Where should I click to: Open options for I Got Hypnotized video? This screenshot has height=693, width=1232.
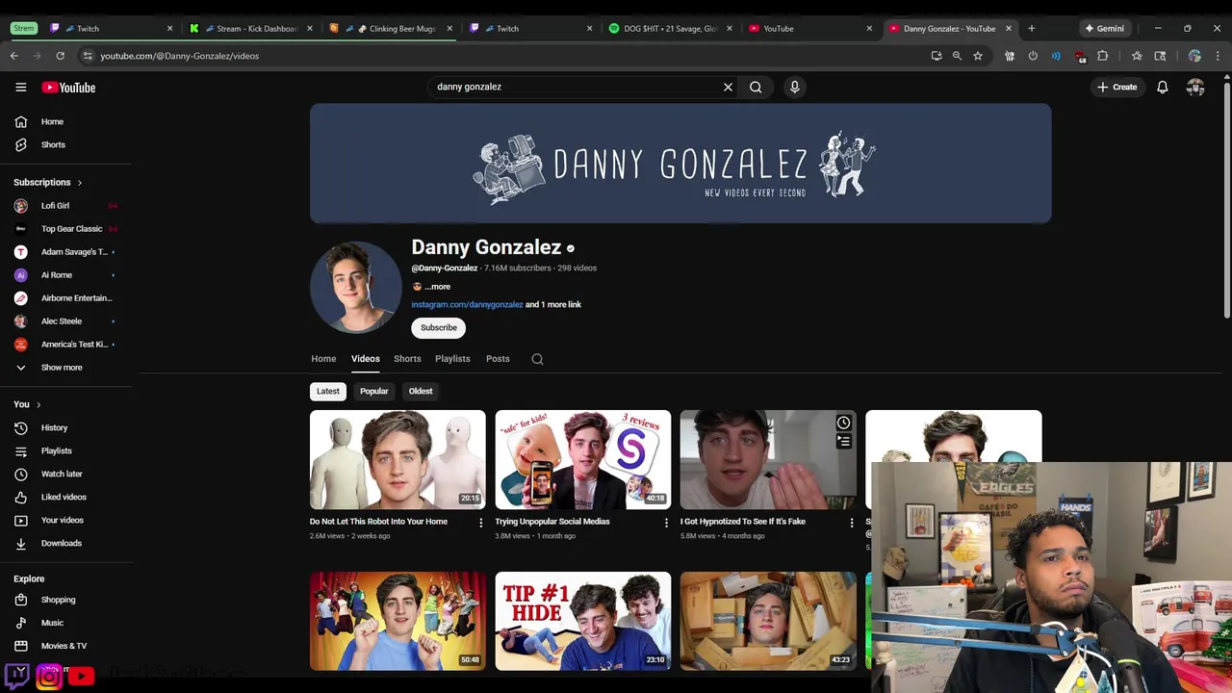point(851,523)
